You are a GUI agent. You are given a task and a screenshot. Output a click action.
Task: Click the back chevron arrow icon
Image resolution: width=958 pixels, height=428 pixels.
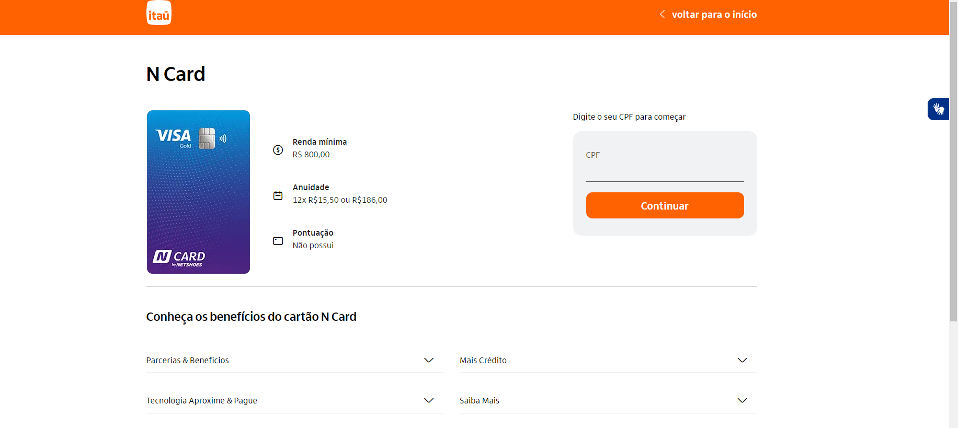click(x=663, y=14)
